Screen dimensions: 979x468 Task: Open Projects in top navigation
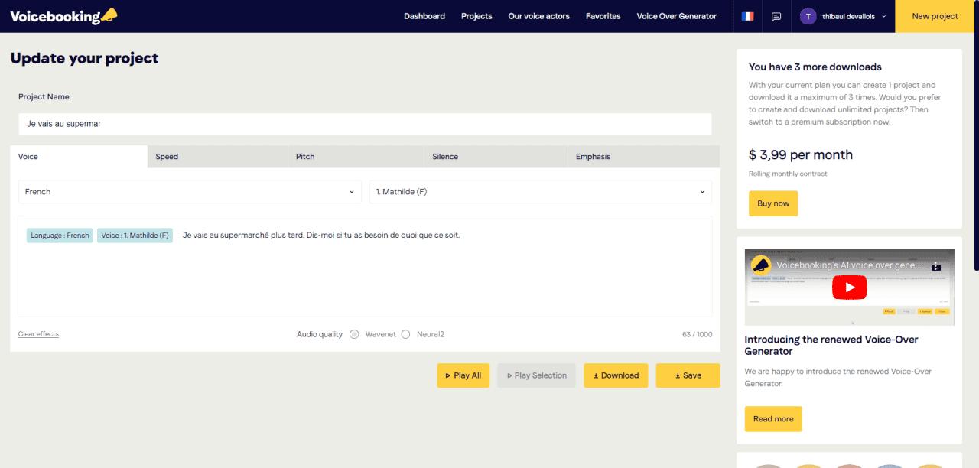click(x=476, y=16)
